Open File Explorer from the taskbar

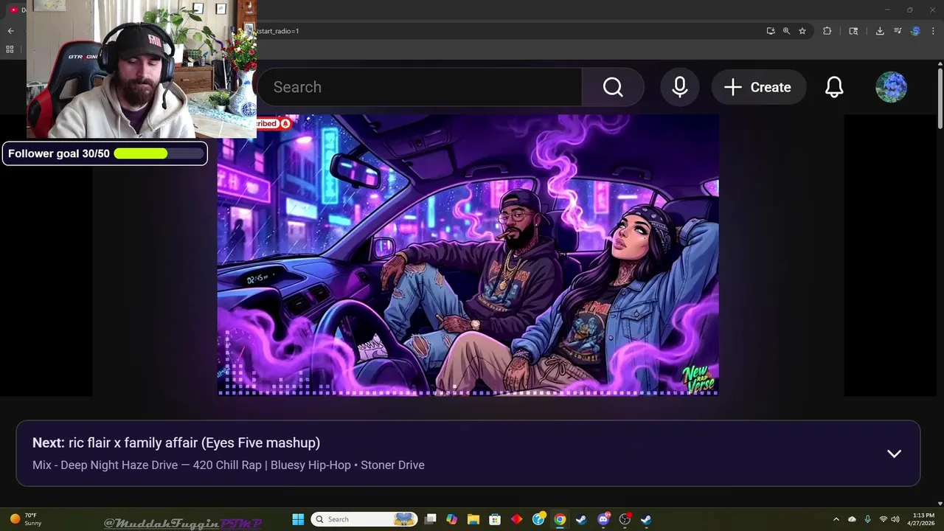click(473, 519)
